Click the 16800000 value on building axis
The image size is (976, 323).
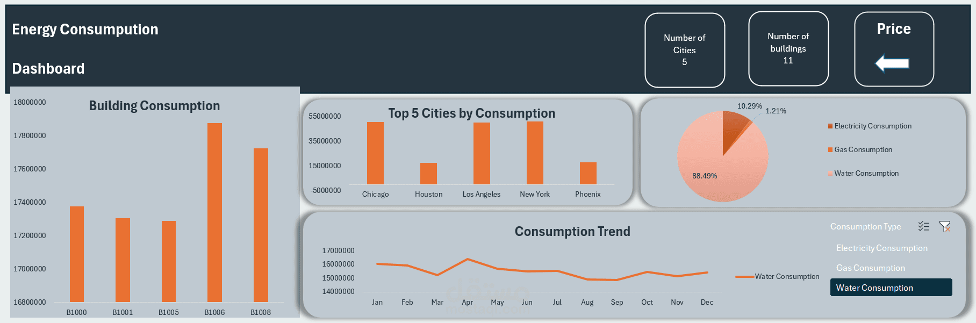point(30,302)
